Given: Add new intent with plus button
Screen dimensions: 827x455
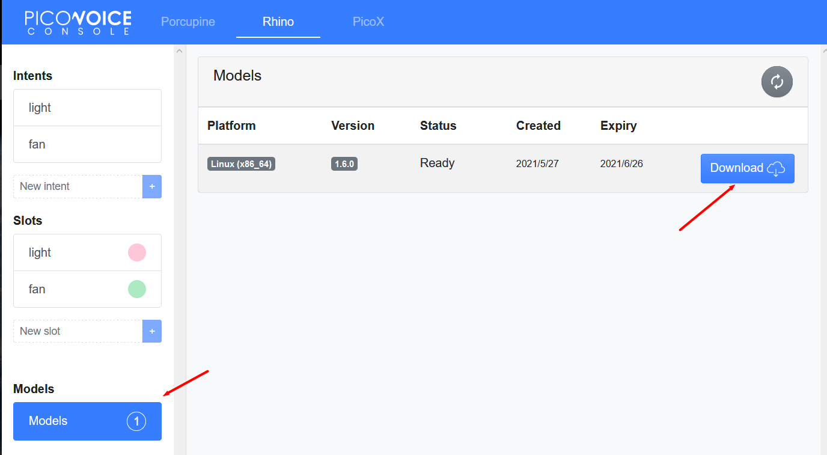Looking at the screenshot, I should click(152, 187).
